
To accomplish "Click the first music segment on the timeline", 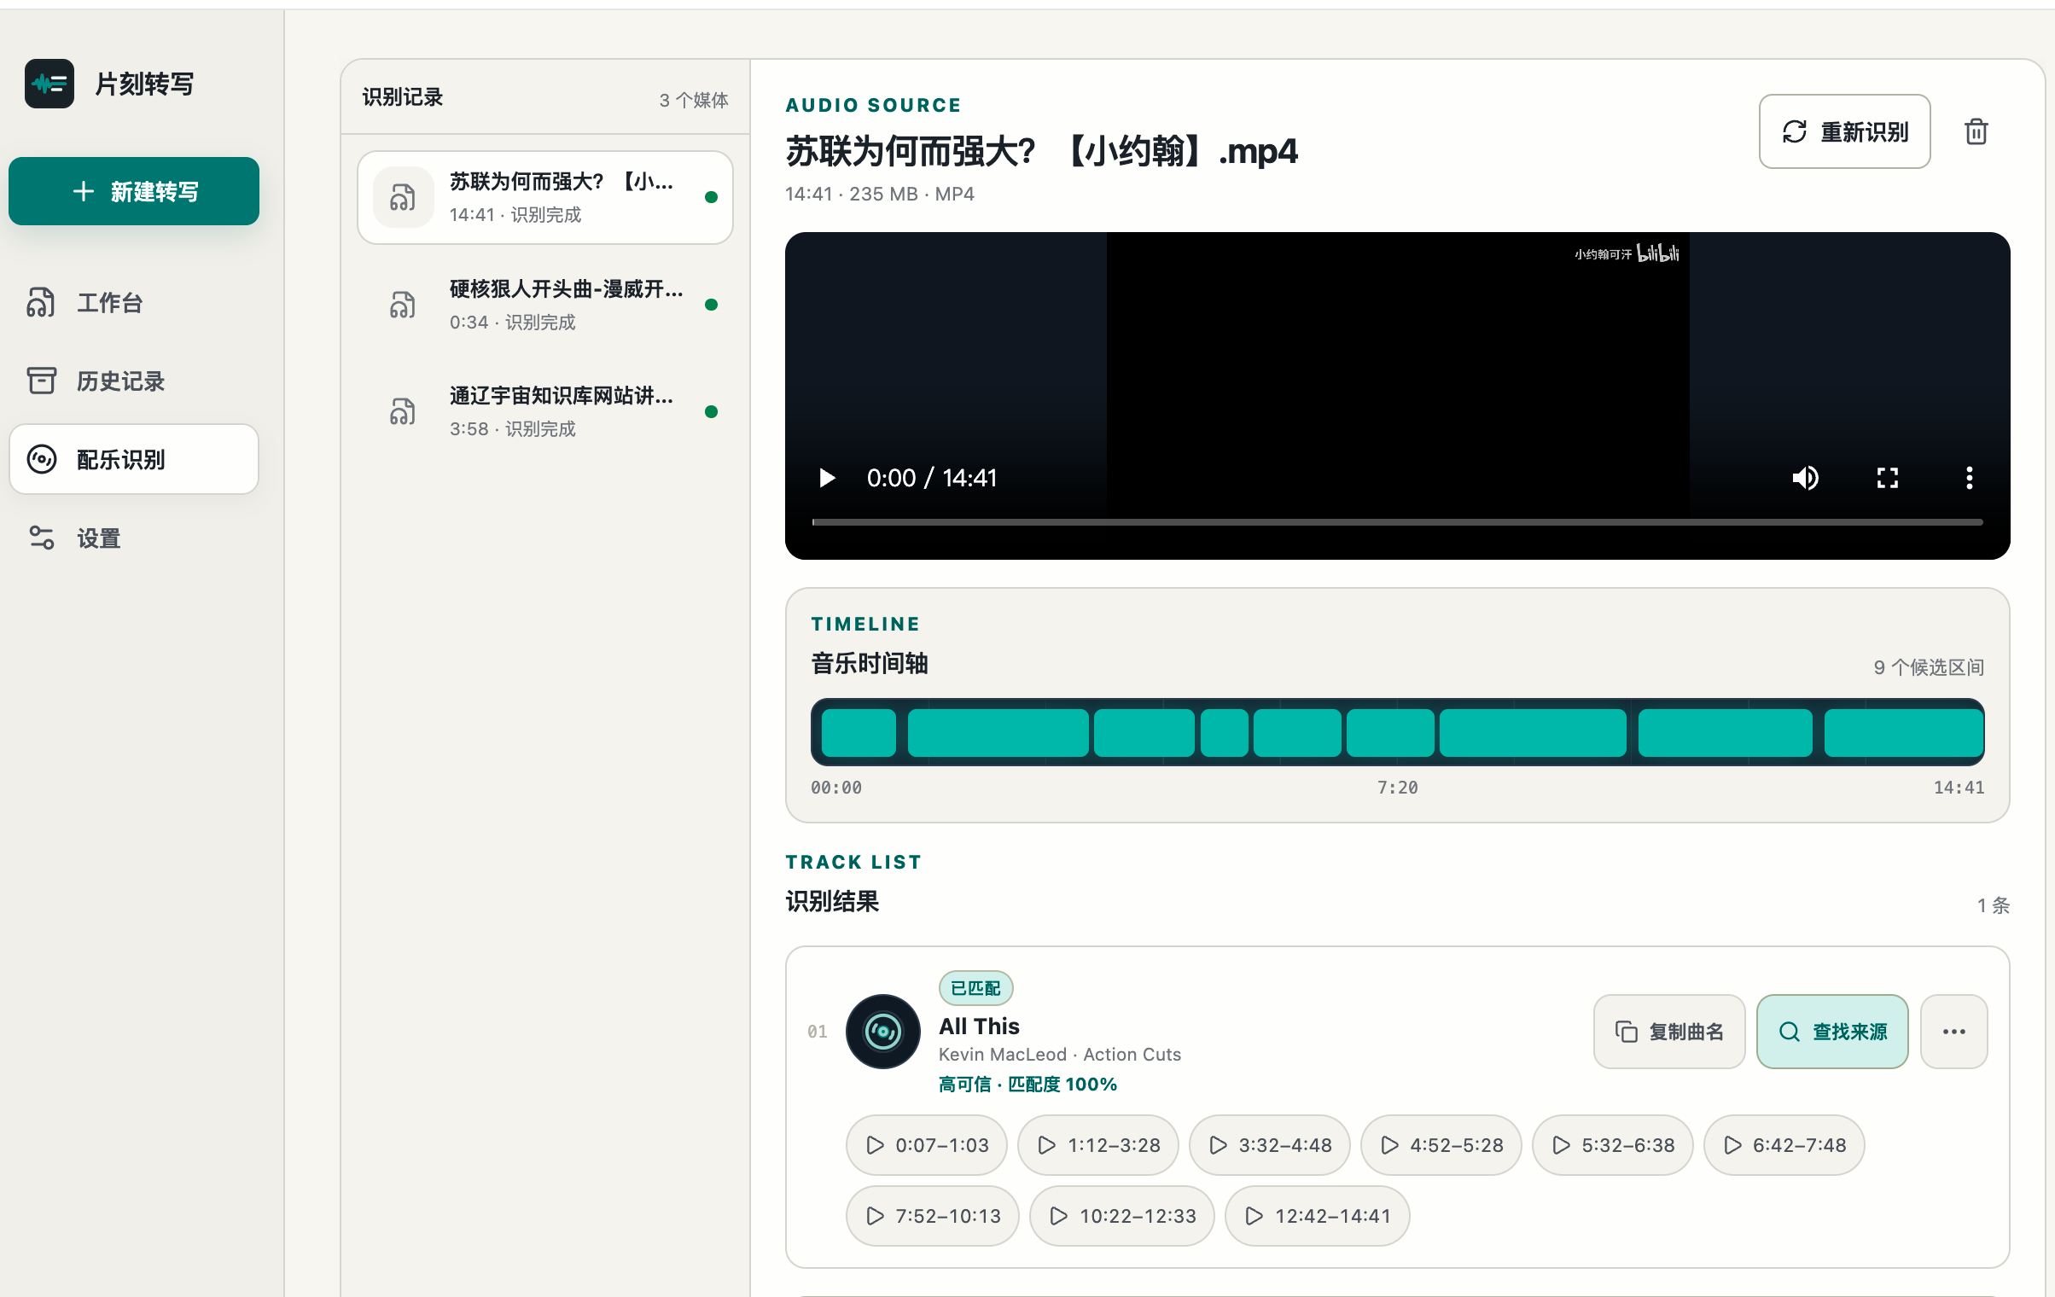I will [x=859, y=732].
